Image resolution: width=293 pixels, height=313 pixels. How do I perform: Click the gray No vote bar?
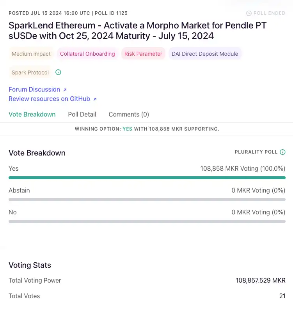click(x=147, y=221)
